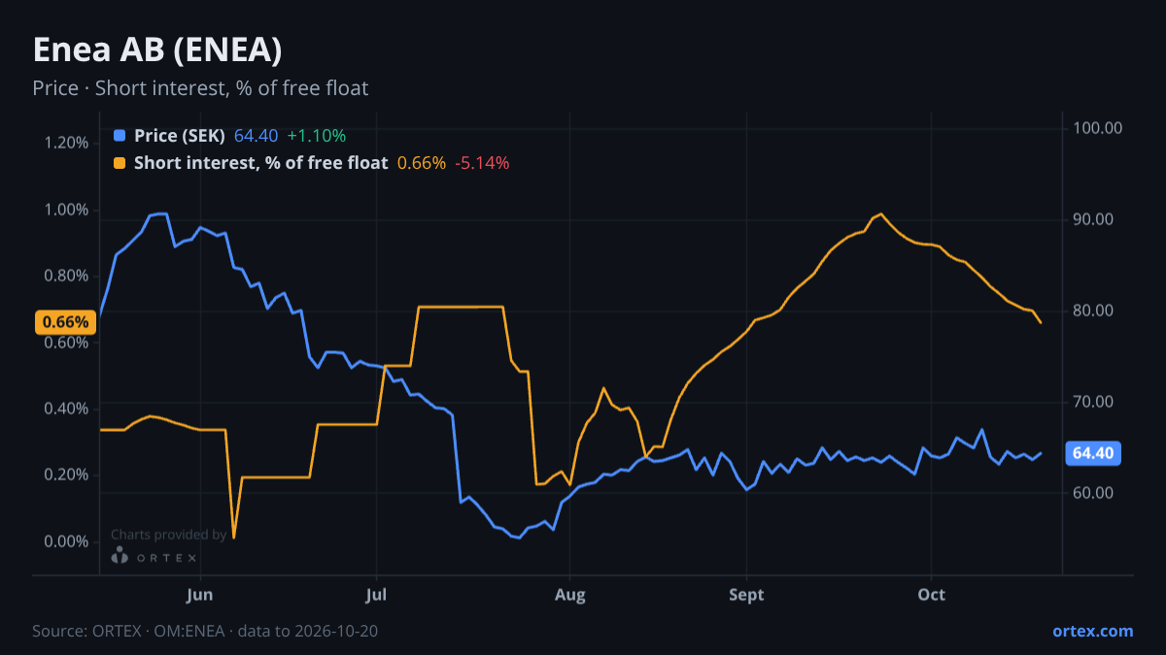Click the legend short interest value 0.66%

(422, 163)
